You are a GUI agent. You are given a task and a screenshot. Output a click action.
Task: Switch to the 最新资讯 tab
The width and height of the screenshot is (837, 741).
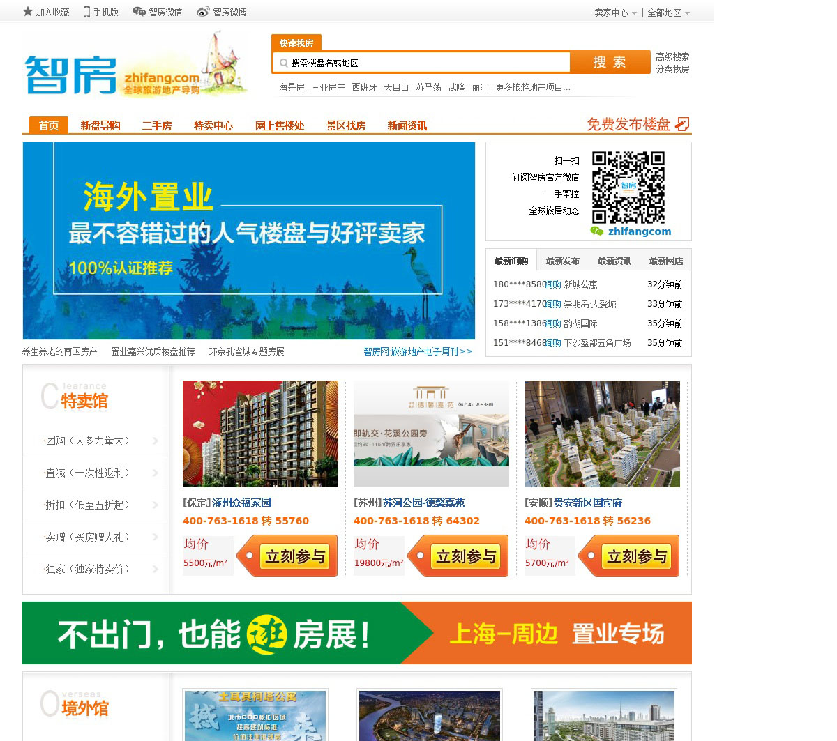click(614, 261)
